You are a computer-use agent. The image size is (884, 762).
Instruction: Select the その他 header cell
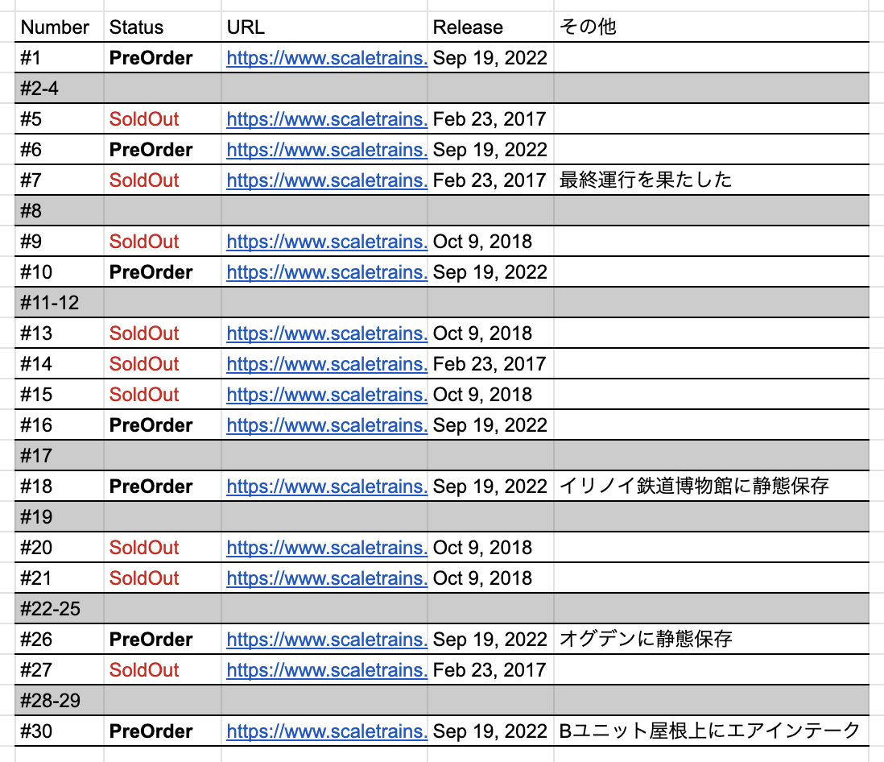(588, 27)
